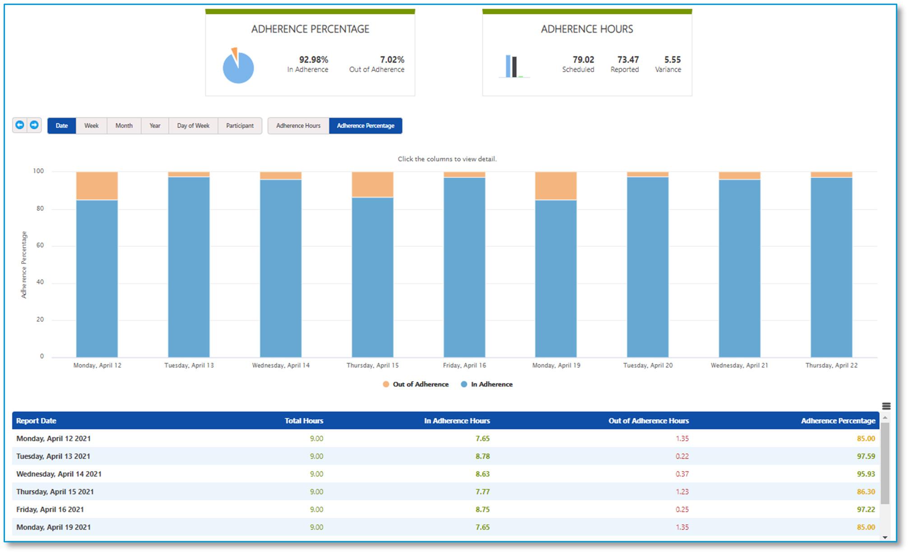Click the next period right arrow
This screenshot has width=909, height=554.
tap(34, 125)
